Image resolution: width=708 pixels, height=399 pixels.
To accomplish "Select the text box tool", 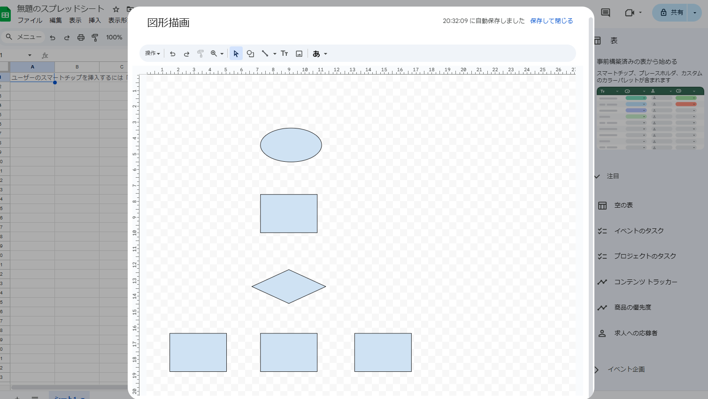I will point(285,53).
